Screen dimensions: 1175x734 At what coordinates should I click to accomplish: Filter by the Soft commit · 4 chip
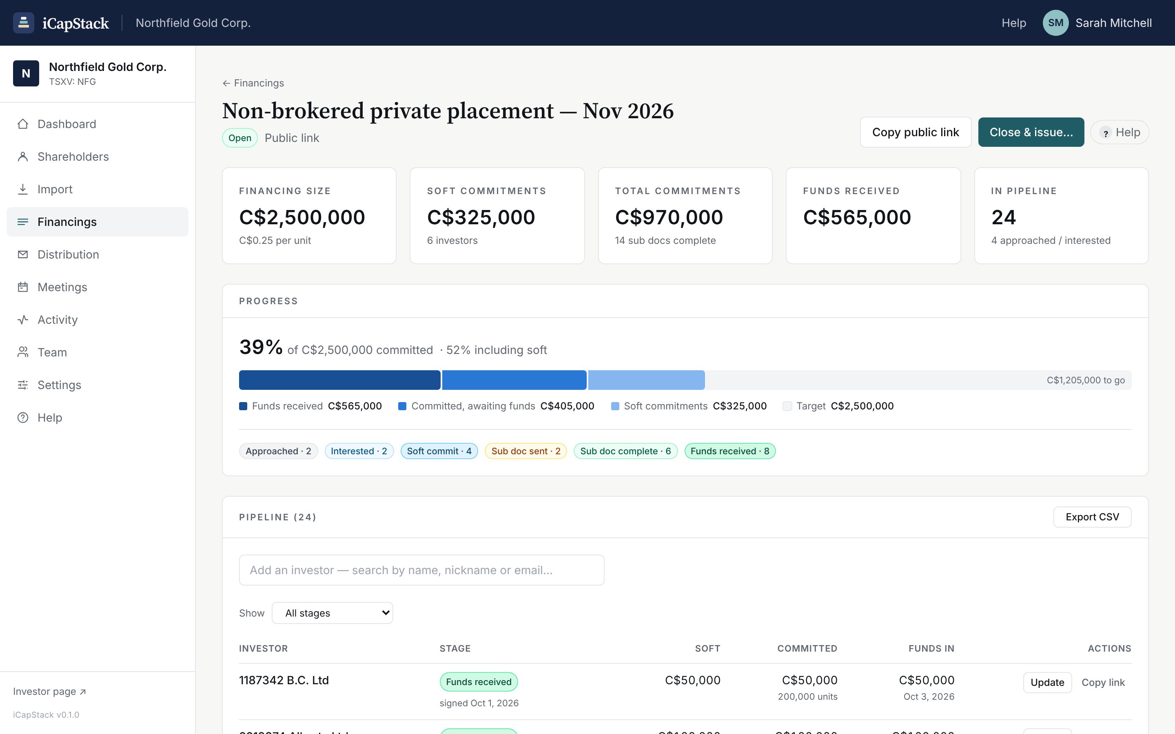click(x=439, y=451)
